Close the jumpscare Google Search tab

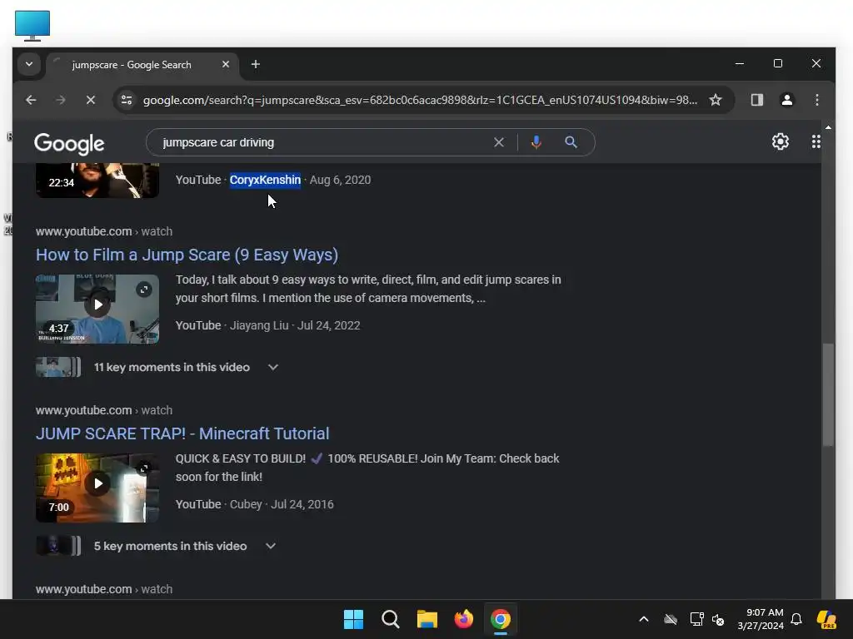click(225, 64)
